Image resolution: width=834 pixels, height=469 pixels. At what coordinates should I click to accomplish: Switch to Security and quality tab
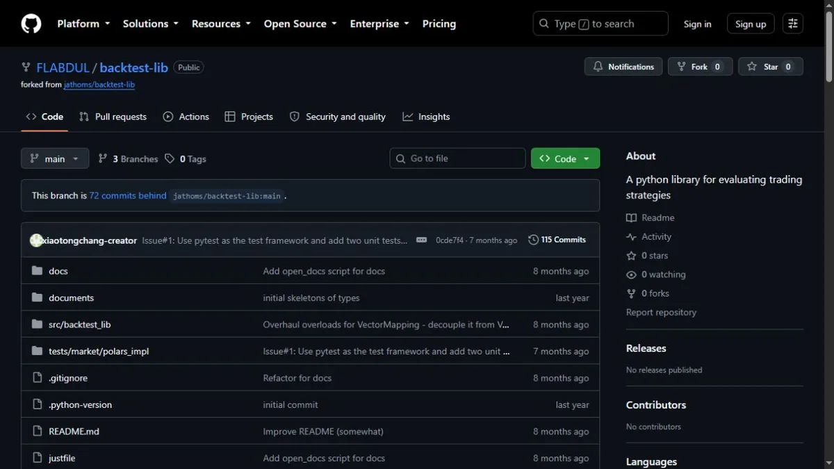[338, 117]
